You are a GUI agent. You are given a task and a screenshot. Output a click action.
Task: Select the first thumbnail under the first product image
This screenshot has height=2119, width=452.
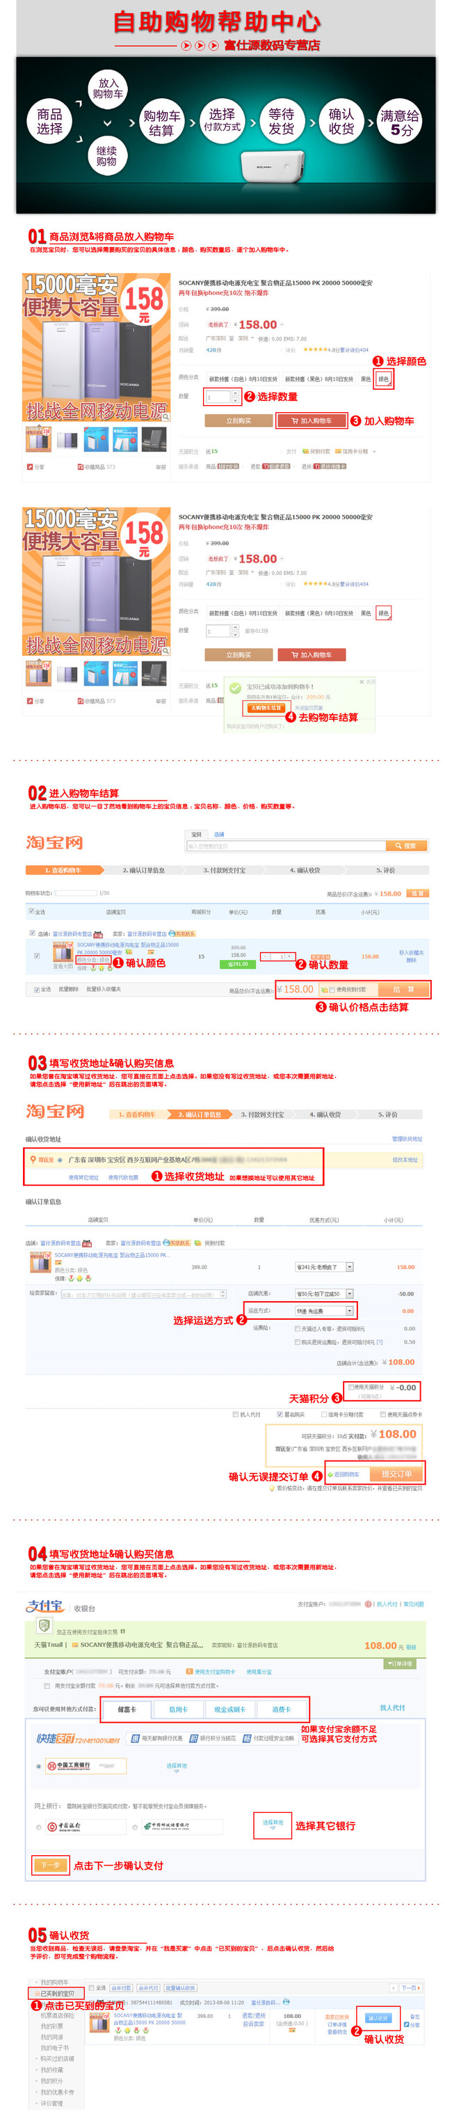click(x=39, y=439)
